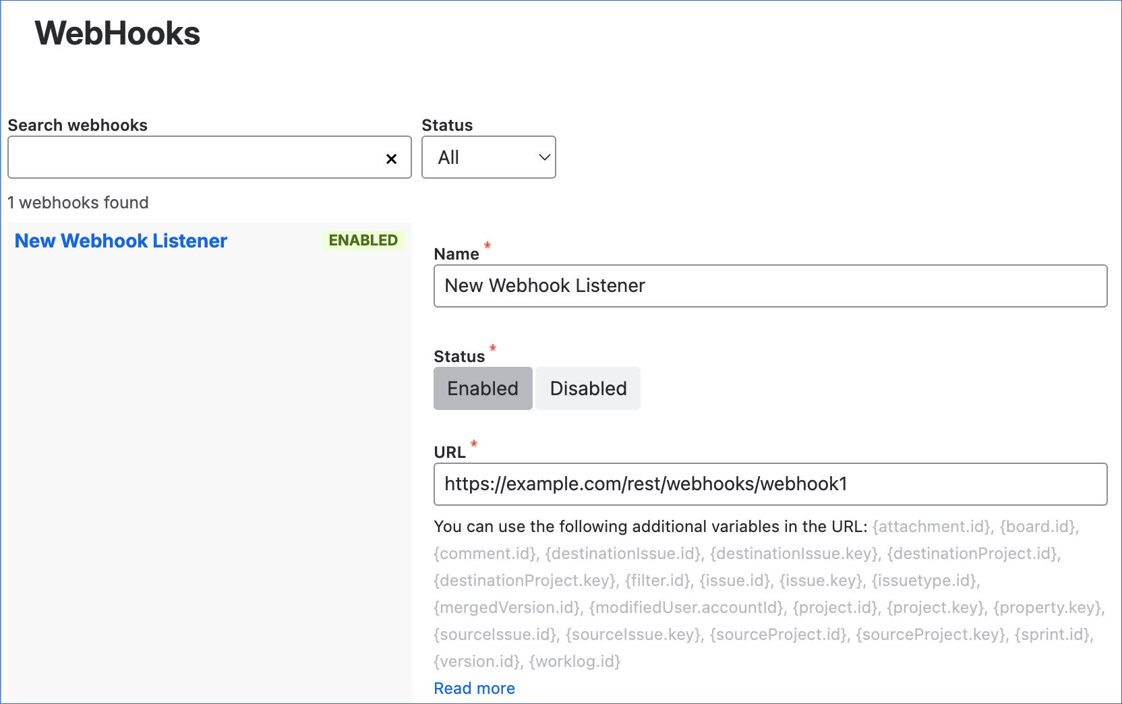1122x704 pixels.
Task: Click the {board.id} variable text
Action: coord(1037,527)
